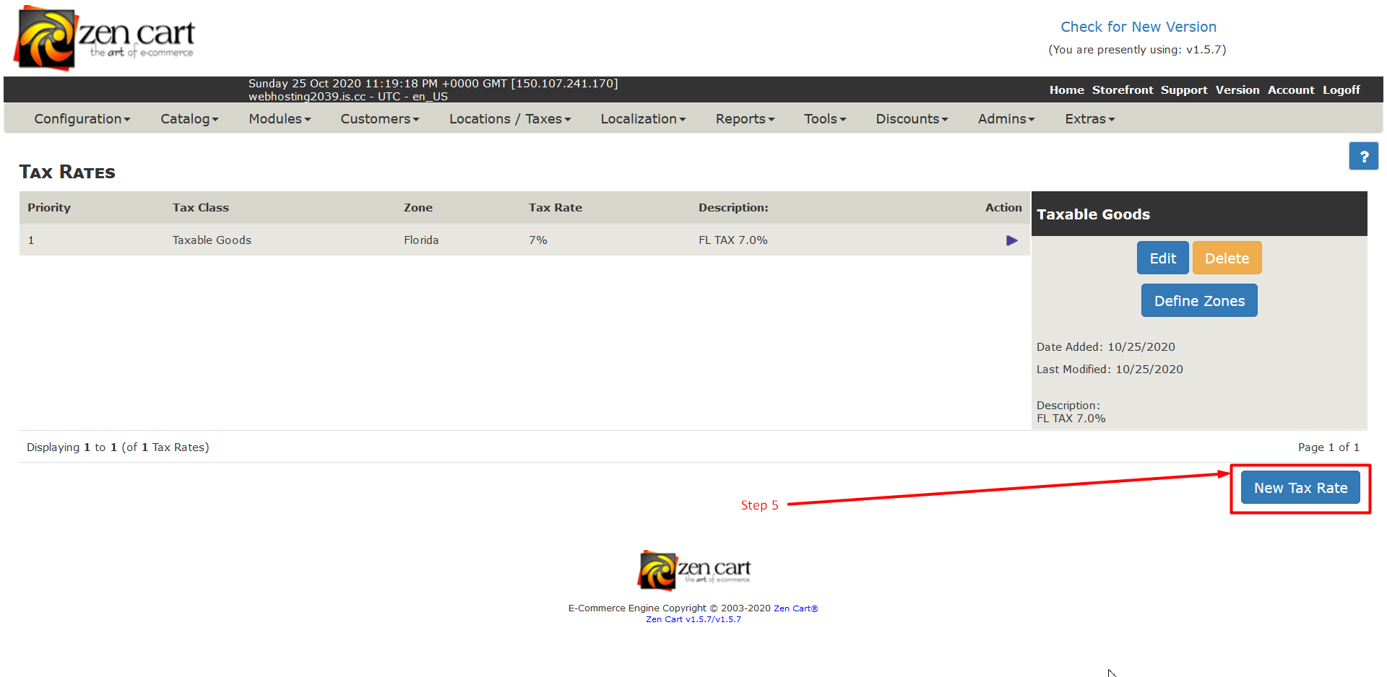Open the Reports menu
Viewport: 1387px width, 677px height.
click(745, 119)
